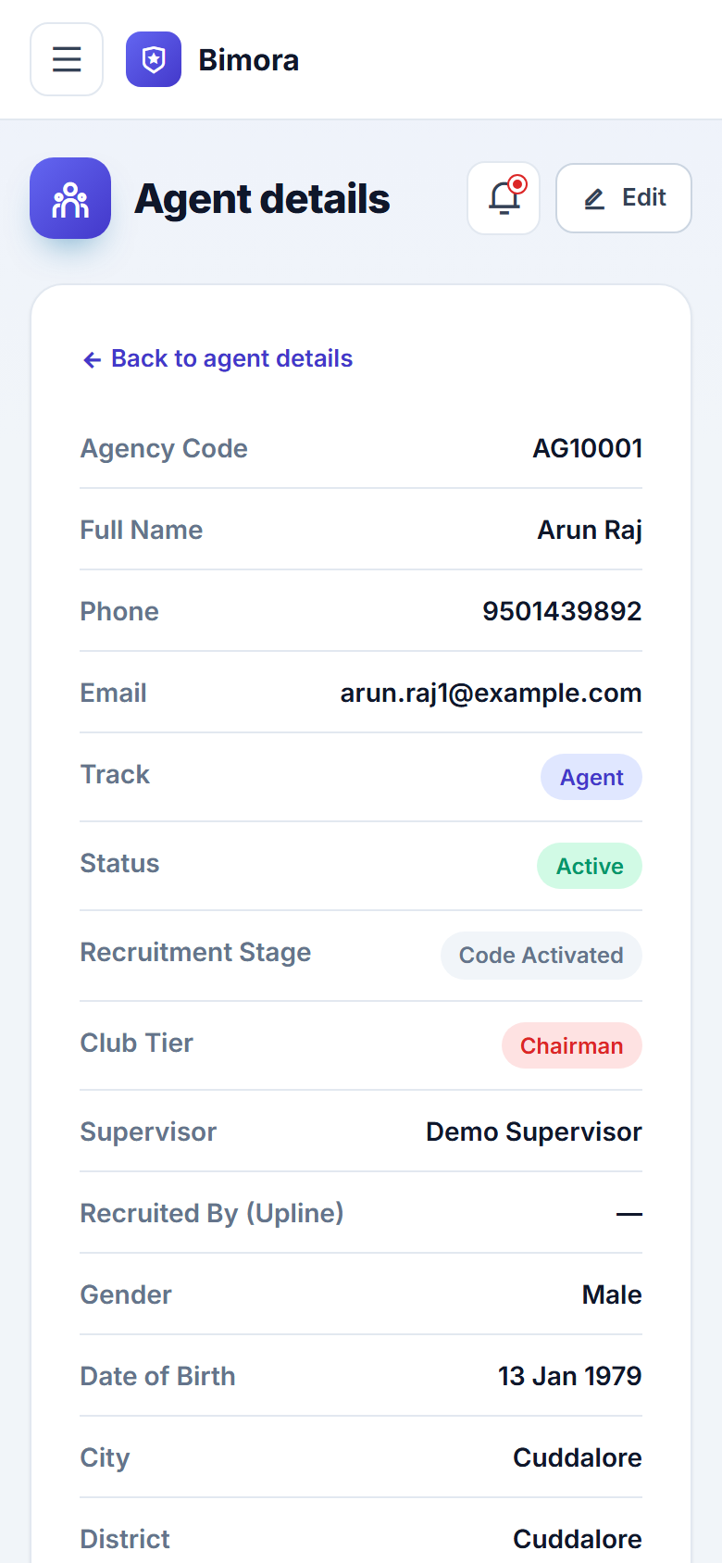Screen dimensions: 722x1563
Task: Click the Code Activated stage badge
Action: [541, 956]
